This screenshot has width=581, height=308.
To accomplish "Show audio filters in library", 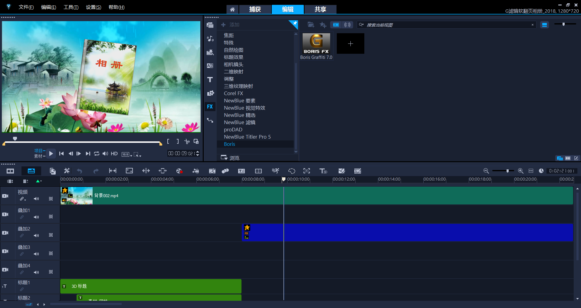I will point(347,25).
